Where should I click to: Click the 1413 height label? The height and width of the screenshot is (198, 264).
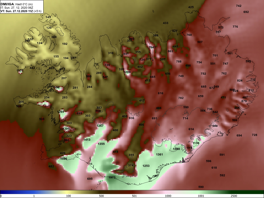(87, 140)
